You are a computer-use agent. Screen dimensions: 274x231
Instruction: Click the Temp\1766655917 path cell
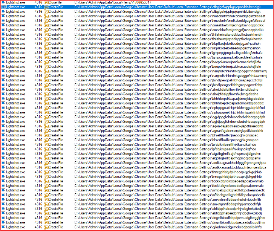[x=113, y=2]
